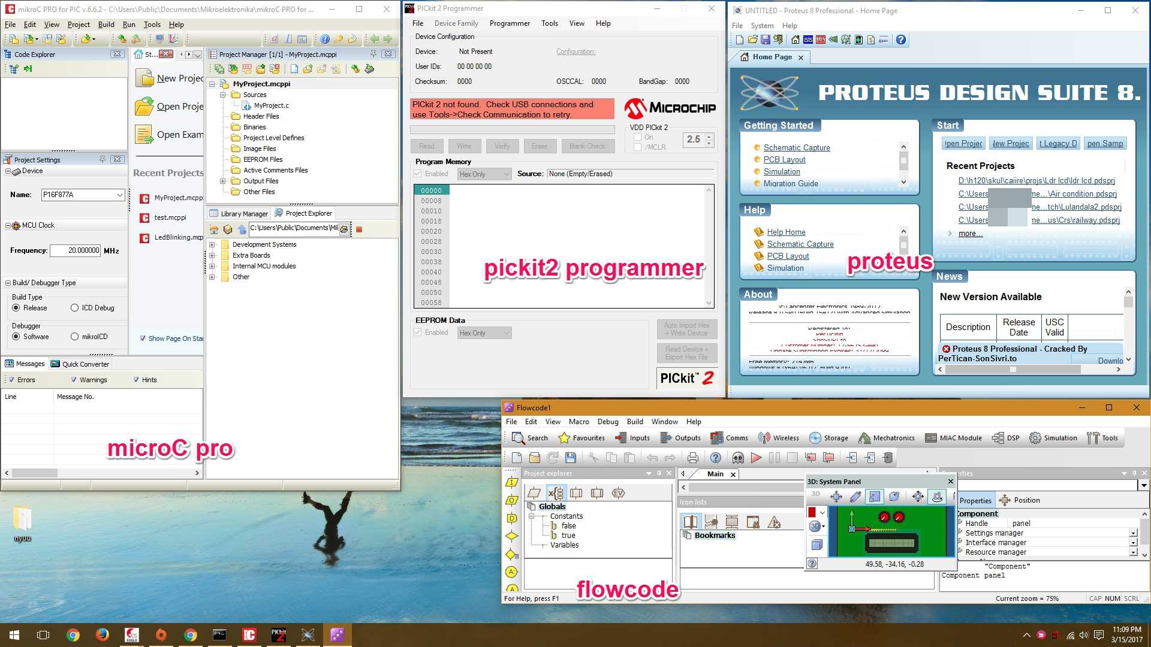1151x647 pixels.
Task: Open Settings manager dropdown in Flowcode properties
Action: pyautogui.click(x=1133, y=533)
